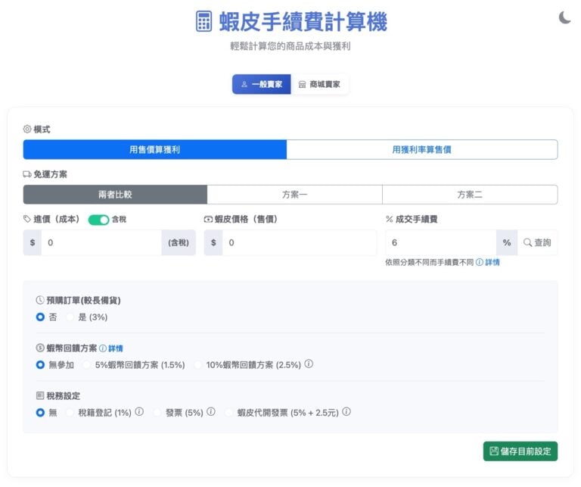This screenshot has height=487, width=581.
Task: Select 10%蝦幣回饋方案 (2.5%)
Action: click(198, 364)
